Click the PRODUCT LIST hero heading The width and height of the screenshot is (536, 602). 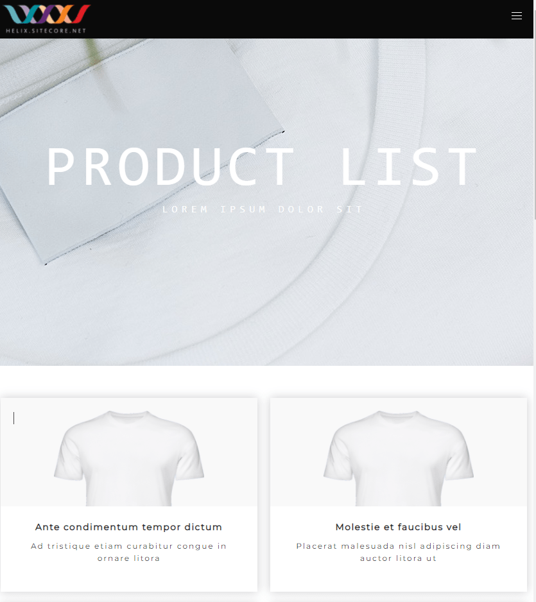point(263,168)
